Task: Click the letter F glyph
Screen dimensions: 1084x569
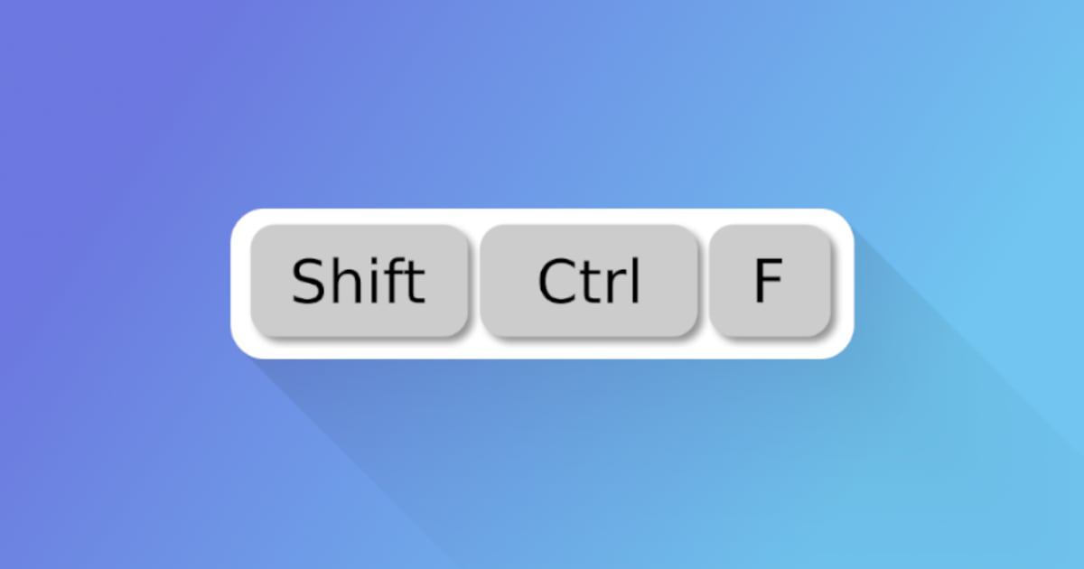Action: pyautogui.click(x=767, y=281)
